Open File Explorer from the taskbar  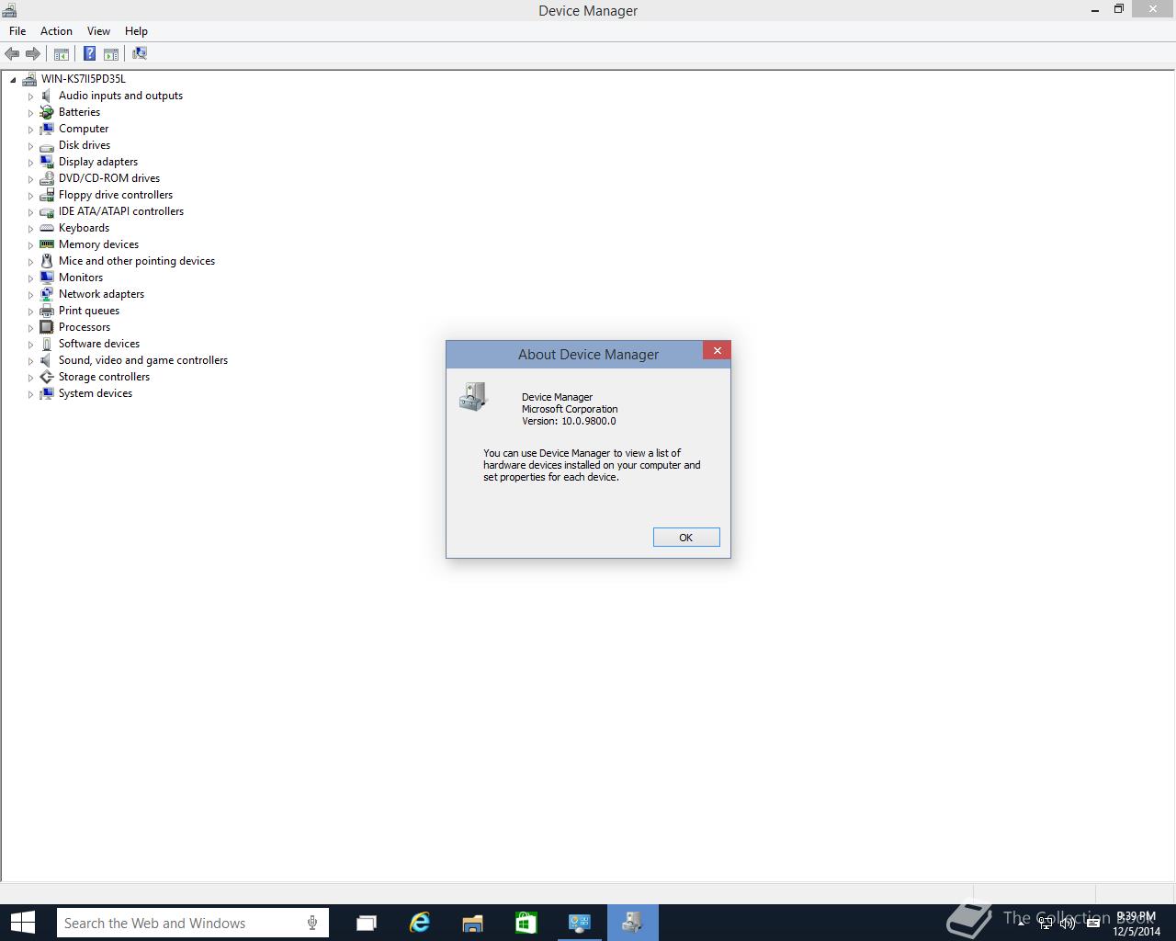tap(473, 923)
